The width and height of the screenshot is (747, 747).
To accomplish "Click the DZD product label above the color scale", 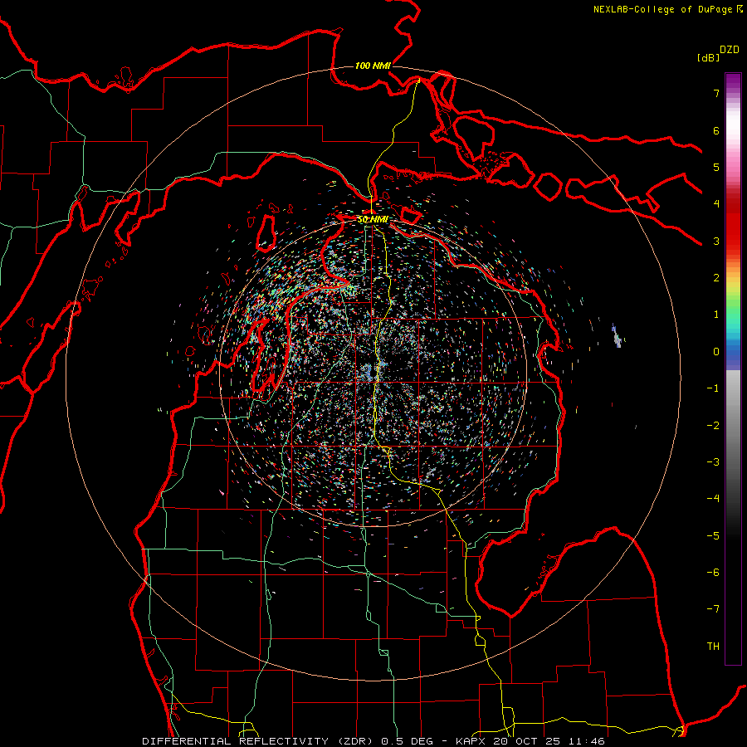I will 730,50.
